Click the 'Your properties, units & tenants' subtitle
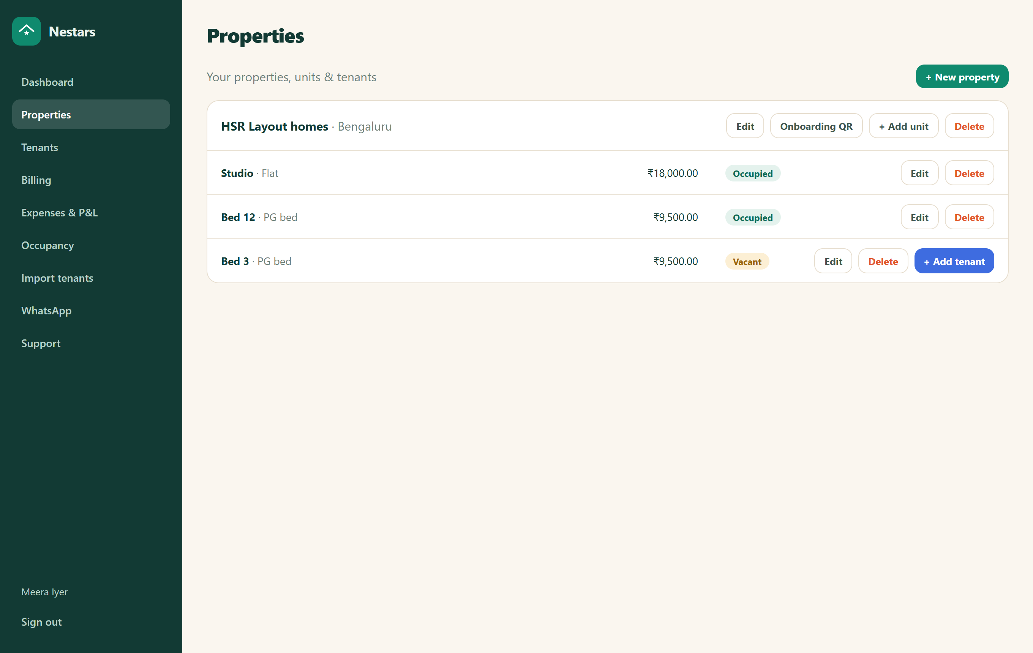 (291, 77)
